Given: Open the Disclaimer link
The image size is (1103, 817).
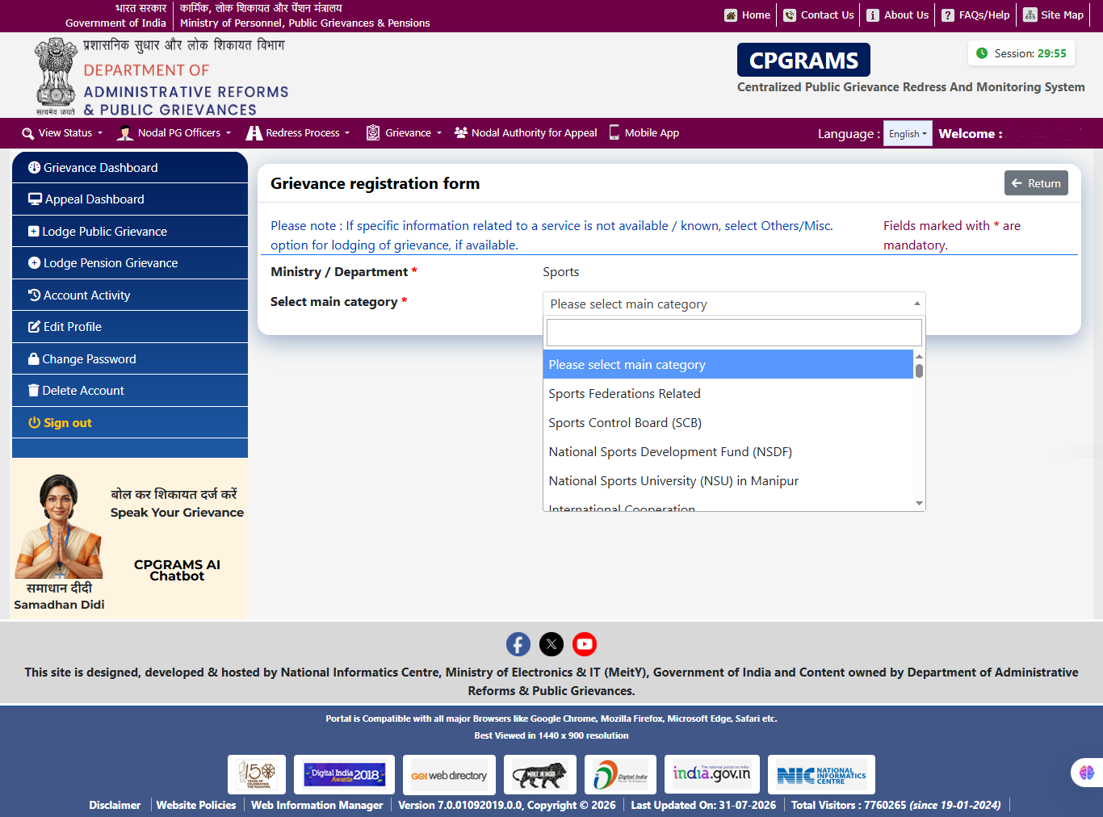Looking at the screenshot, I should coord(115,805).
